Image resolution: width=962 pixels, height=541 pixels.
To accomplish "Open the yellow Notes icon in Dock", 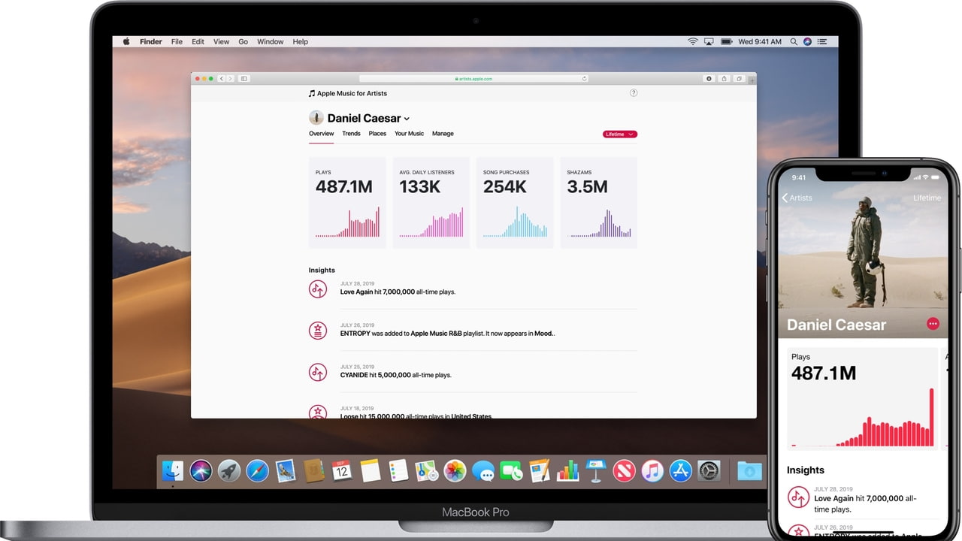I will pyautogui.click(x=370, y=470).
